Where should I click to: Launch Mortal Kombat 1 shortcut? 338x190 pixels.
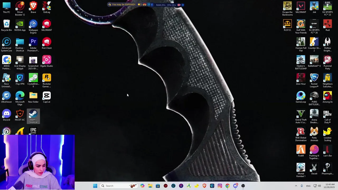click(301, 170)
